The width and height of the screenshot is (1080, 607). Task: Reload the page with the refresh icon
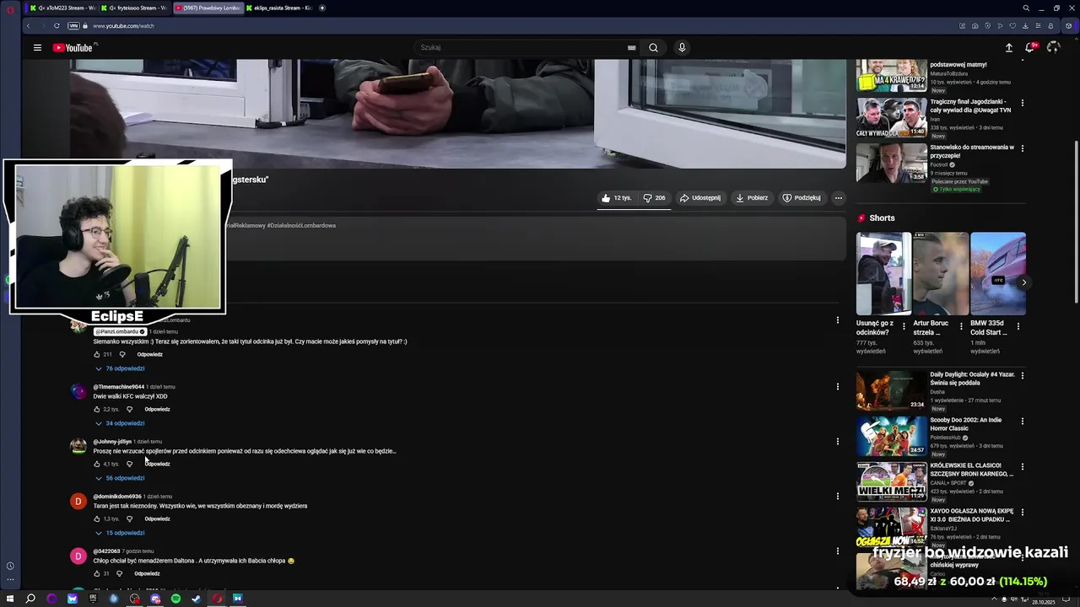click(57, 25)
